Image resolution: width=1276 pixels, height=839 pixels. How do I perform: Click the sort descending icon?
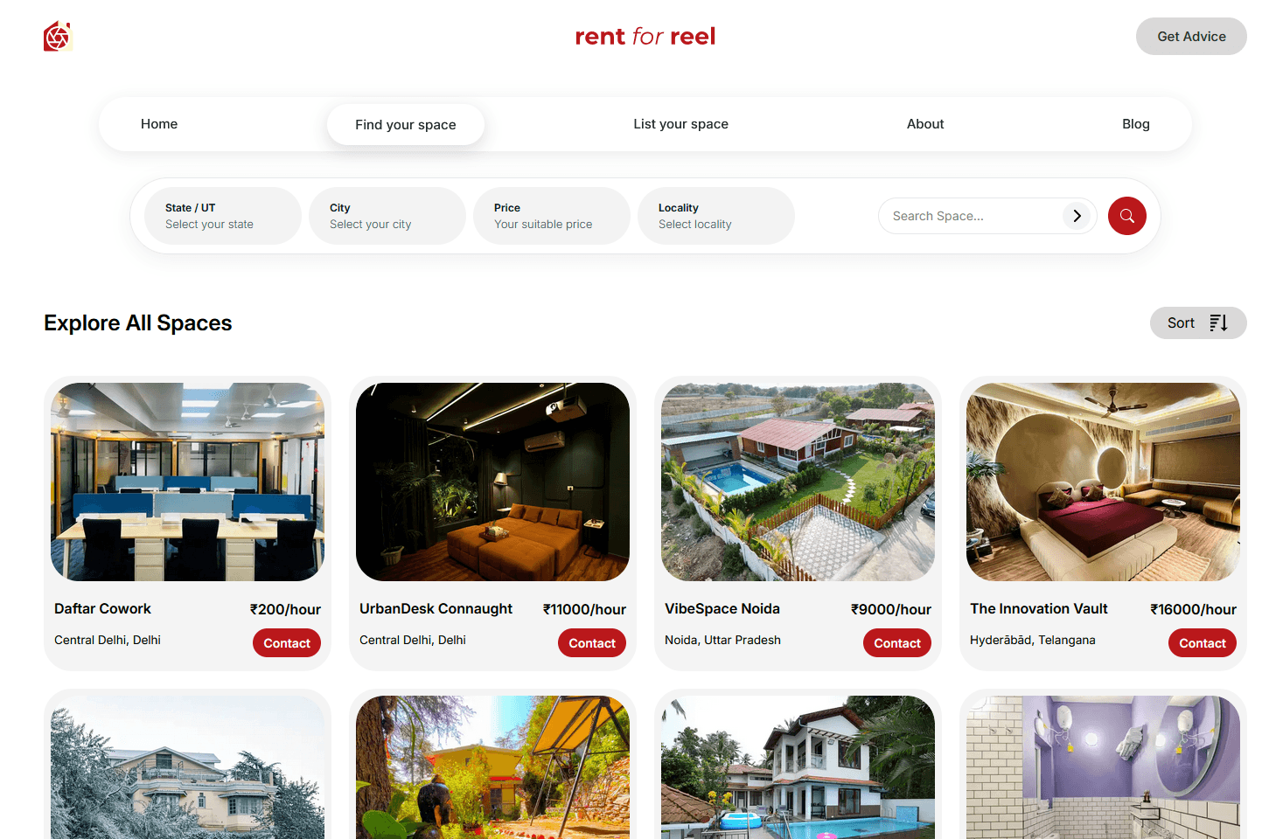pyautogui.click(x=1218, y=322)
